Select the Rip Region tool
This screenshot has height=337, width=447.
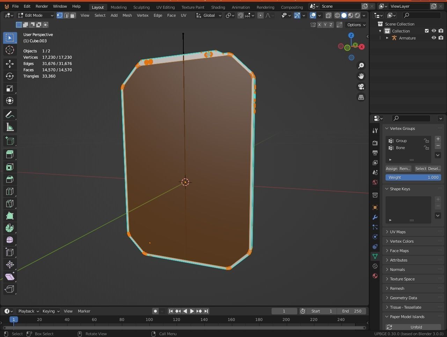10,289
